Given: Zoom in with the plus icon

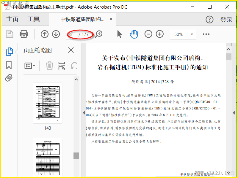Looking at the screenshot, I should (x=160, y=34).
